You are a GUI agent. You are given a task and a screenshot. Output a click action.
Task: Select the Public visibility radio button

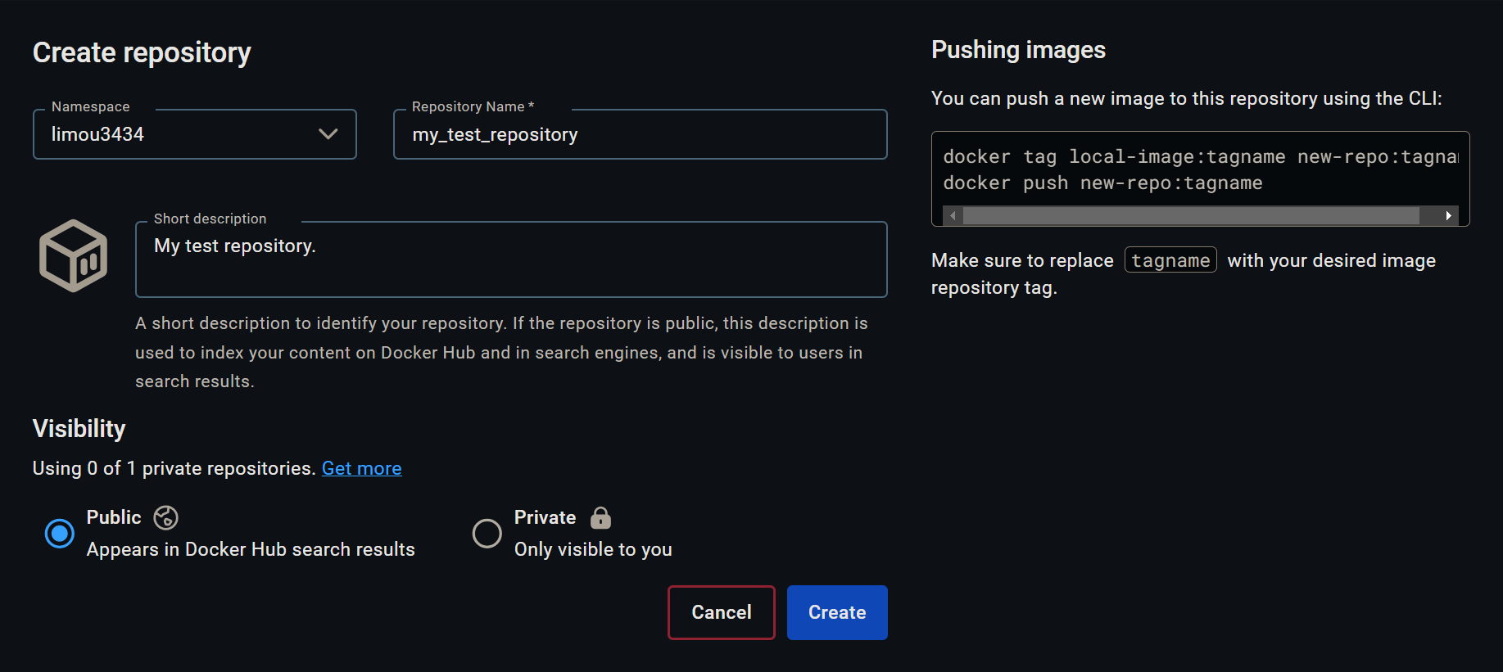point(59,534)
